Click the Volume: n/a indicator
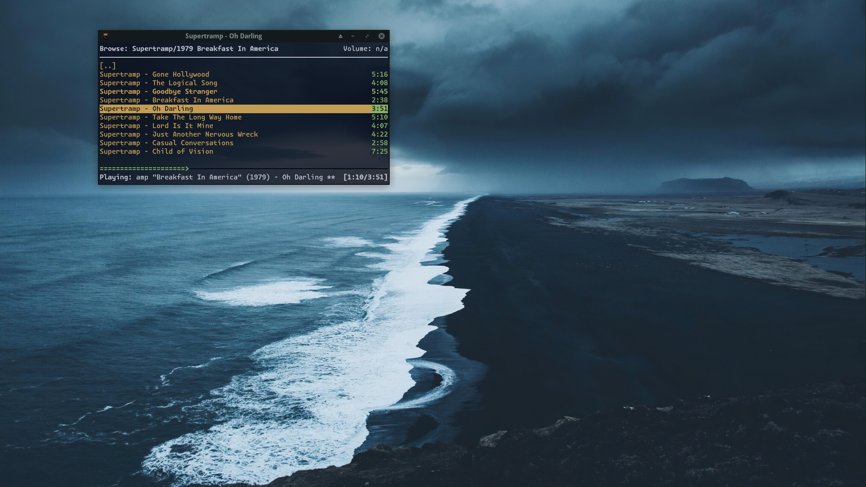This screenshot has height=487, width=866. point(365,49)
